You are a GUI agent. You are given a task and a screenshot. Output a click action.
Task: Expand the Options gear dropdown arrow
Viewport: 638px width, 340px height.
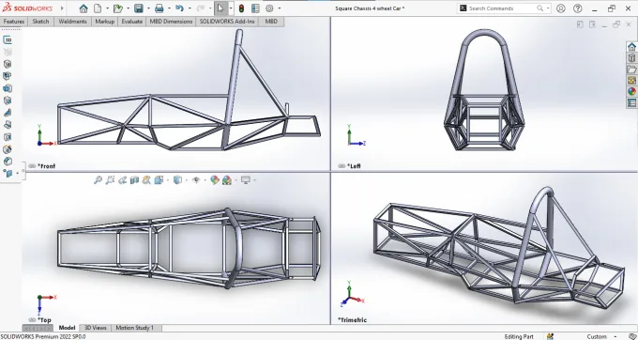[280, 8]
